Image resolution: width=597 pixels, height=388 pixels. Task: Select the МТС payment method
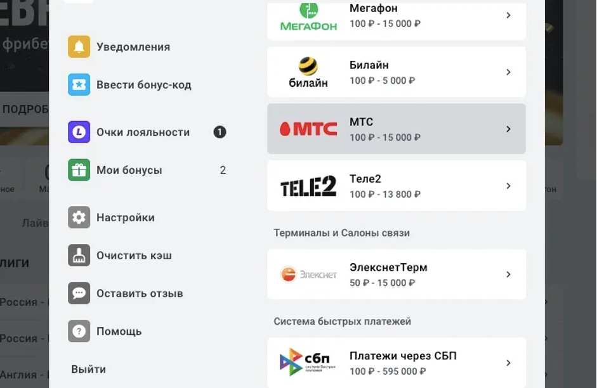[396, 129]
